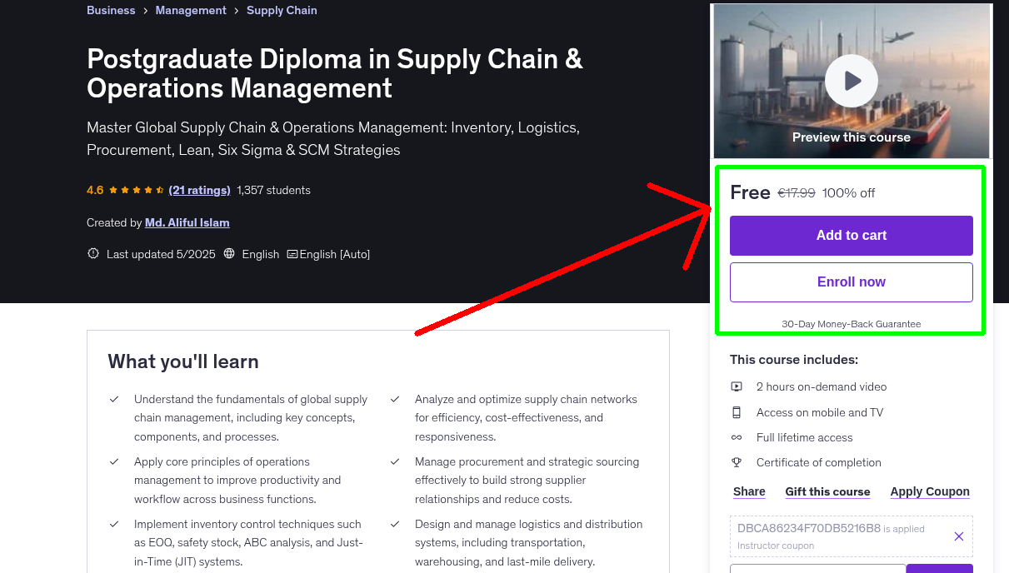The height and width of the screenshot is (573, 1009).
Task: Navigate to Business breadcrumb
Action: click(x=111, y=10)
